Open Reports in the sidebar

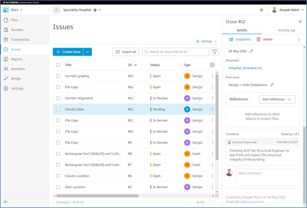click(17, 59)
